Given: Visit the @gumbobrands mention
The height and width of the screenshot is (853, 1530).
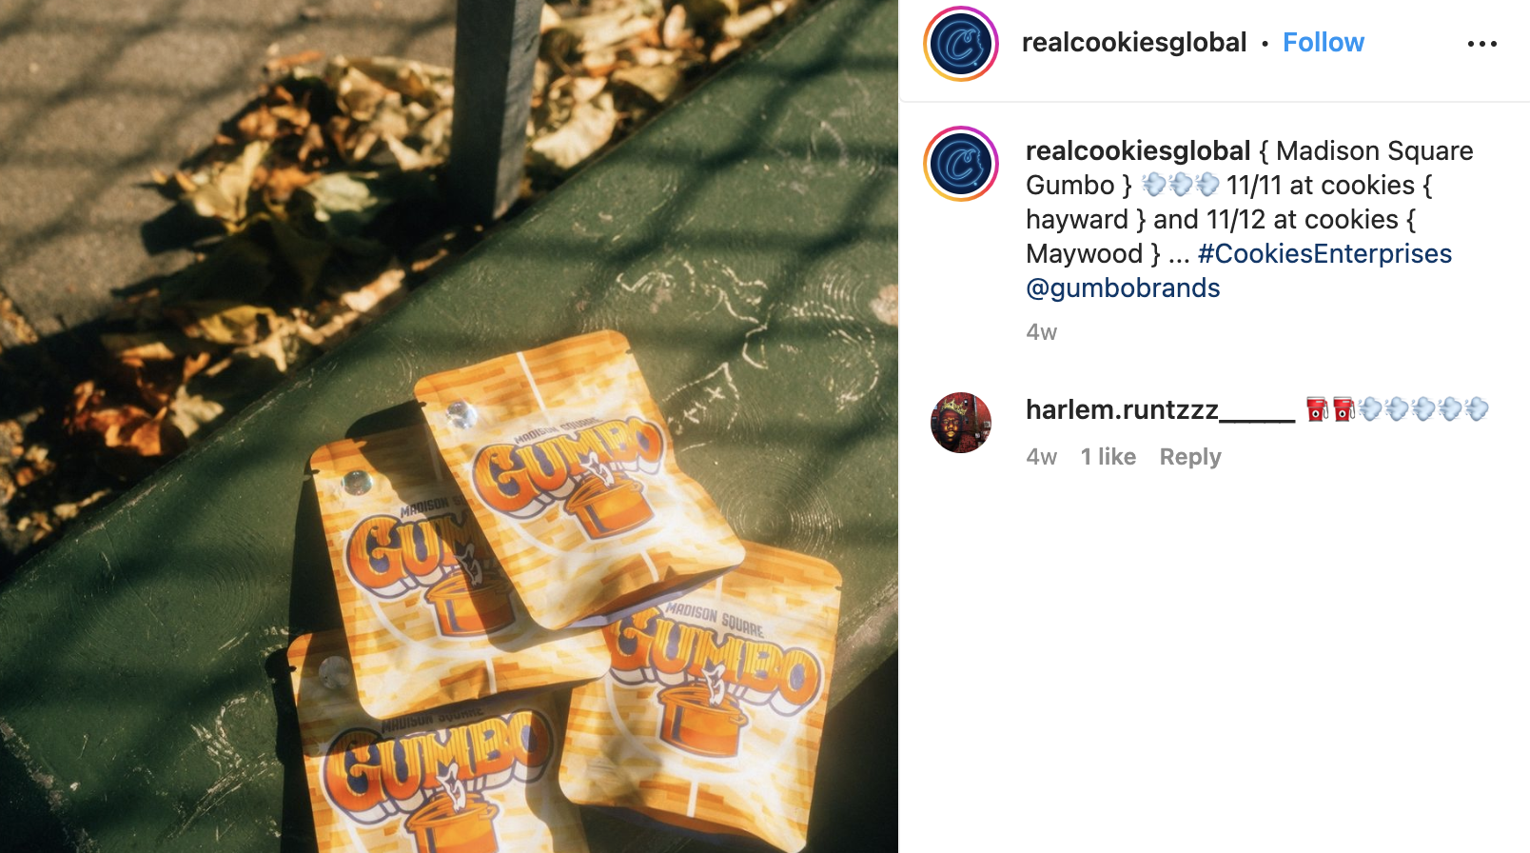Looking at the screenshot, I should 1123,288.
